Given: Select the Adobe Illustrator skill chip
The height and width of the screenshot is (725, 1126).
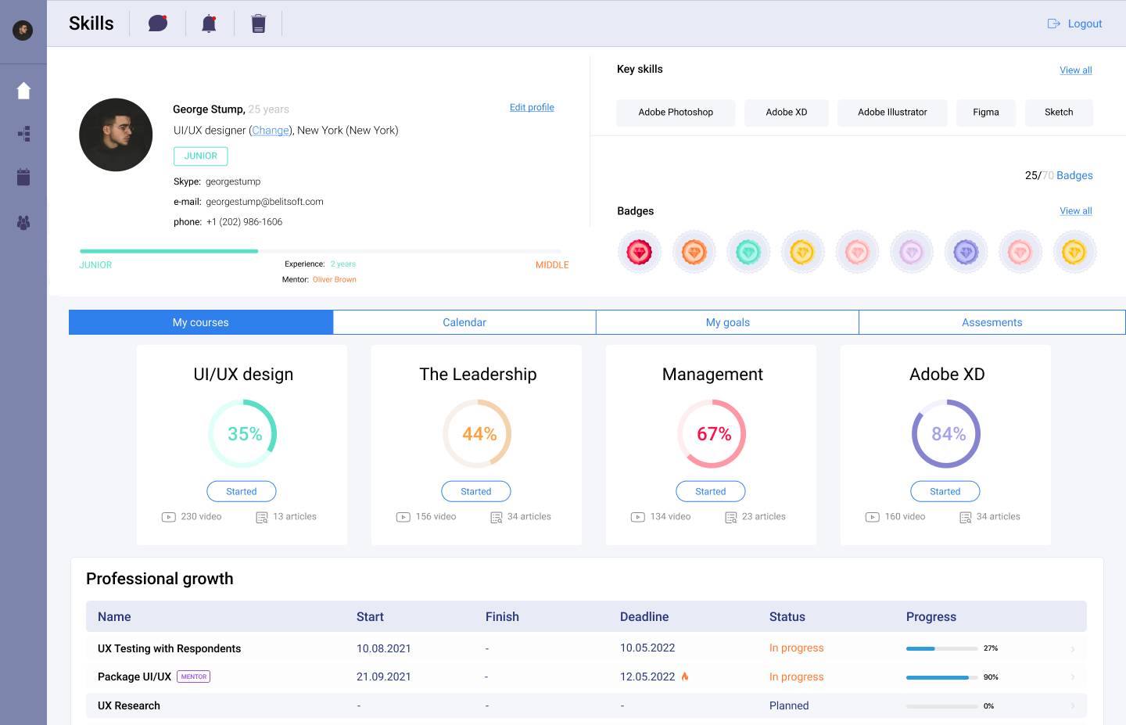Looking at the screenshot, I should click(x=892, y=113).
